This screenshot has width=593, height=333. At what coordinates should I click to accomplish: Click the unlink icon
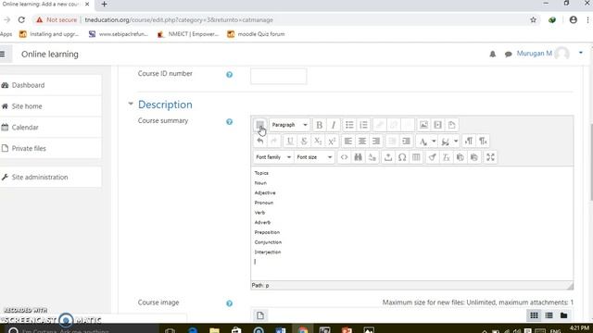coord(393,125)
